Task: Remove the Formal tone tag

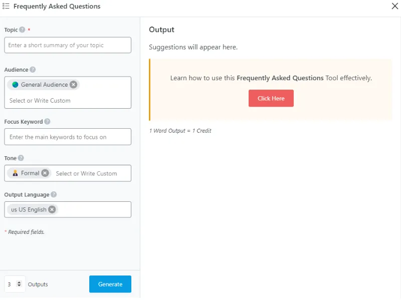Action: coord(45,173)
